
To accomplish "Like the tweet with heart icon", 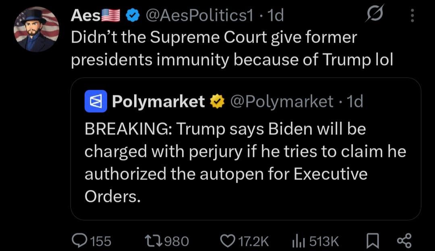I will coord(228,241).
